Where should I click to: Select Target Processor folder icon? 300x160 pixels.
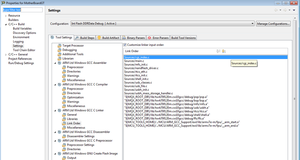click(x=59, y=46)
